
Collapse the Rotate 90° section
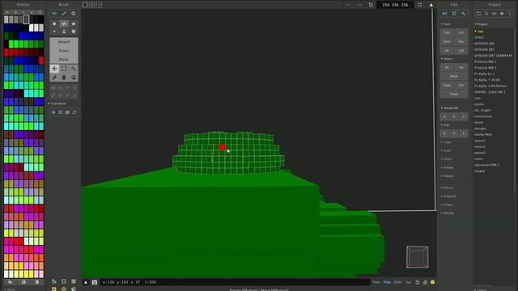[x=450, y=108]
